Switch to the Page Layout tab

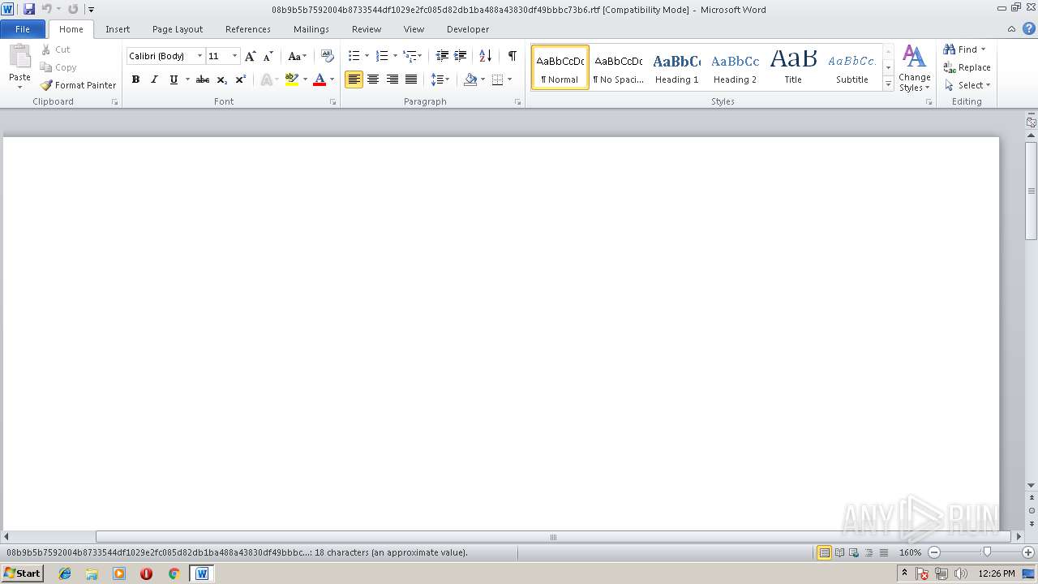click(x=178, y=29)
